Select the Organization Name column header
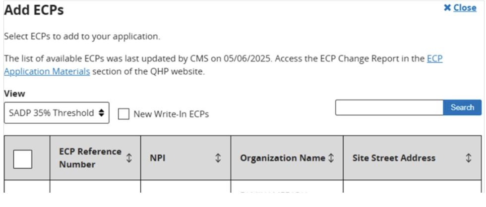 [x=283, y=158]
